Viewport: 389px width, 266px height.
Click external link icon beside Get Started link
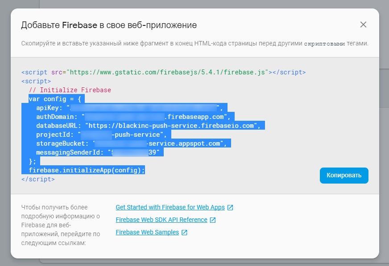click(x=230, y=208)
